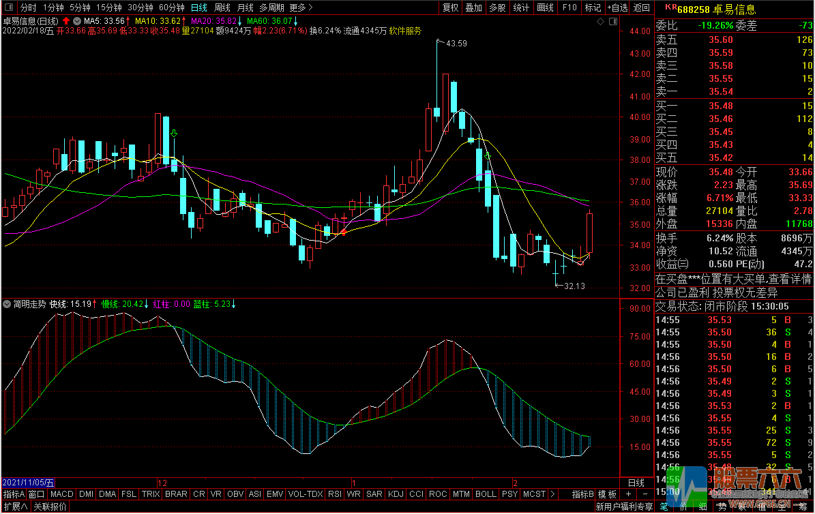The width and height of the screenshot is (815, 514).
Task: Select the MCST indicator tab
Action: point(534,494)
